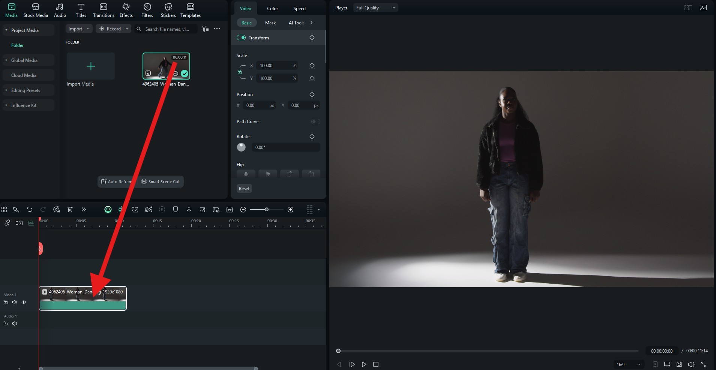
Task: Open the Cloud Media item
Action: 29,75
